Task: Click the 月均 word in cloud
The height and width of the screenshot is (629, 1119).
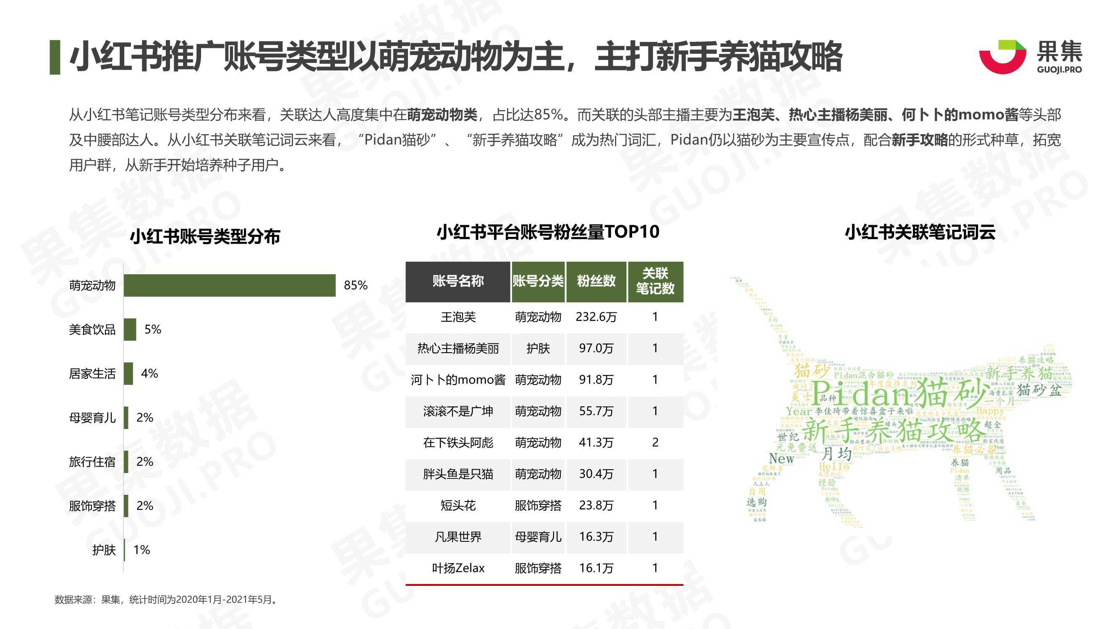Action: 837,454
